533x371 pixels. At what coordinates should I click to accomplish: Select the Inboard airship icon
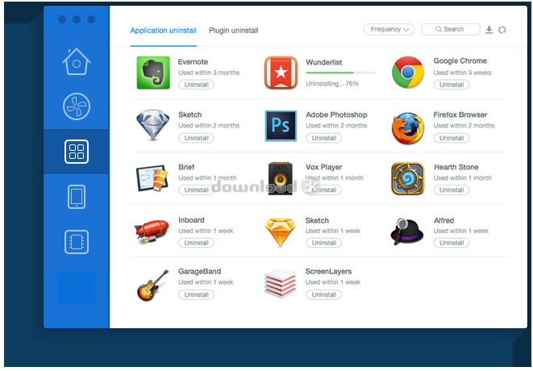(152, 231)
